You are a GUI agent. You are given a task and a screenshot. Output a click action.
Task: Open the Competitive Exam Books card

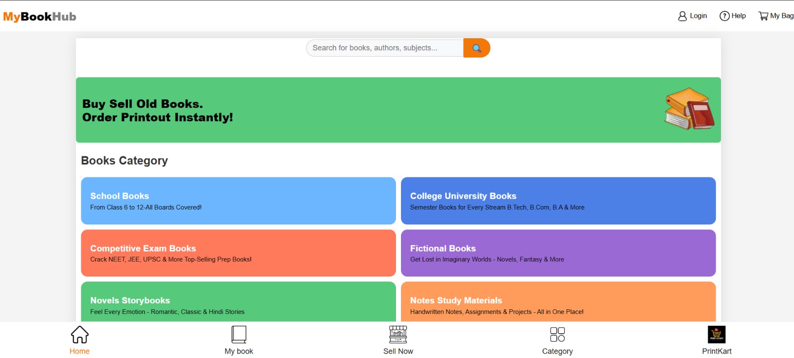(x=238, y=253)
